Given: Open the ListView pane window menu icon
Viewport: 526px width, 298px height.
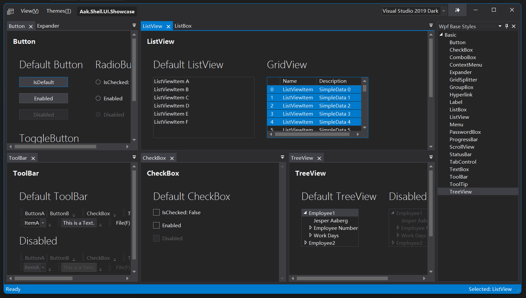Looking at the screenshot, I should (431, 25).
